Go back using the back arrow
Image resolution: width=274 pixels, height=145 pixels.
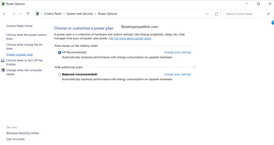4,14
